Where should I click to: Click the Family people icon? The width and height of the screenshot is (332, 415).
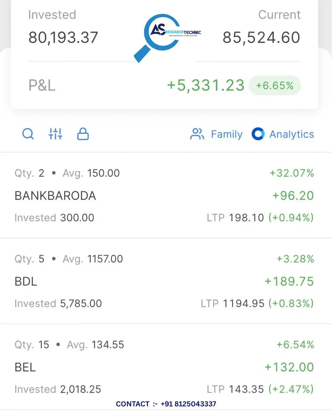(x=197, y=134)
